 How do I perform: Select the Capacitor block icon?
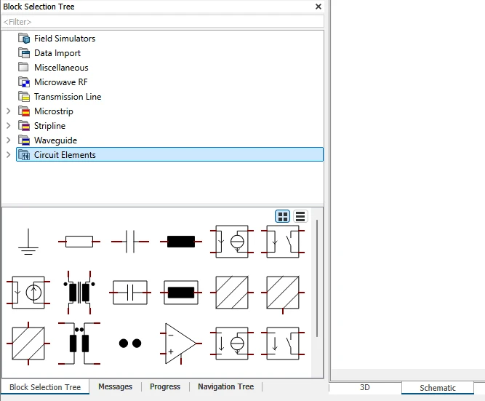pos(130,242)
